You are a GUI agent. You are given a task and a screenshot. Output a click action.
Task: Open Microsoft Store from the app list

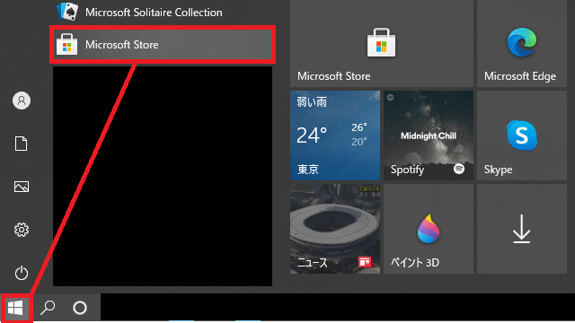163,45
